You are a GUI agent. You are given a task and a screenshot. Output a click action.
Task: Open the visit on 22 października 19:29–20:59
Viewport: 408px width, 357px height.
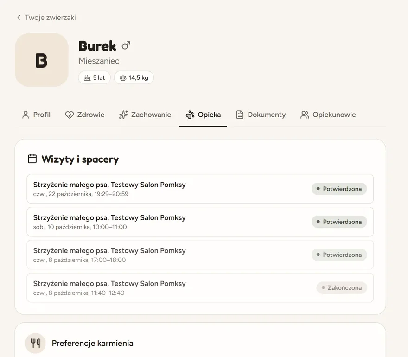200,189
